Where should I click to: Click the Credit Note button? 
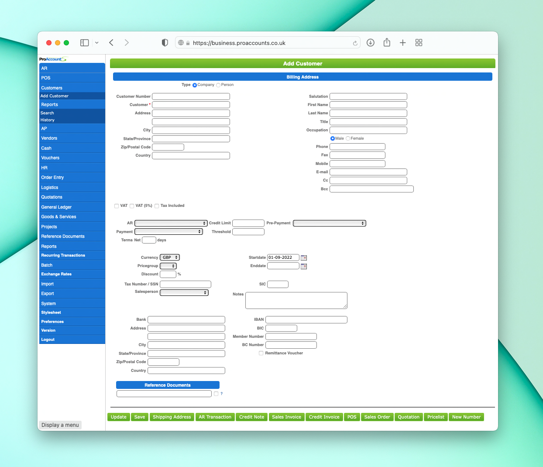[252, 417]
